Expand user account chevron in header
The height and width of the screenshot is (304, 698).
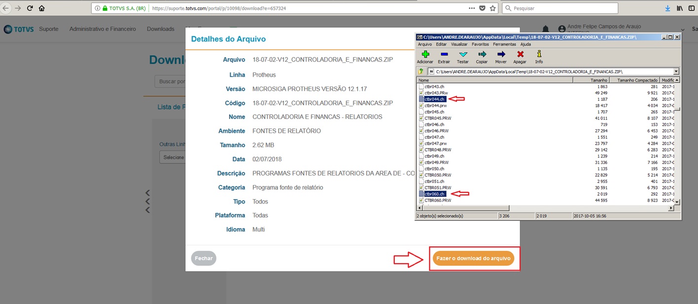coord(682,30)
